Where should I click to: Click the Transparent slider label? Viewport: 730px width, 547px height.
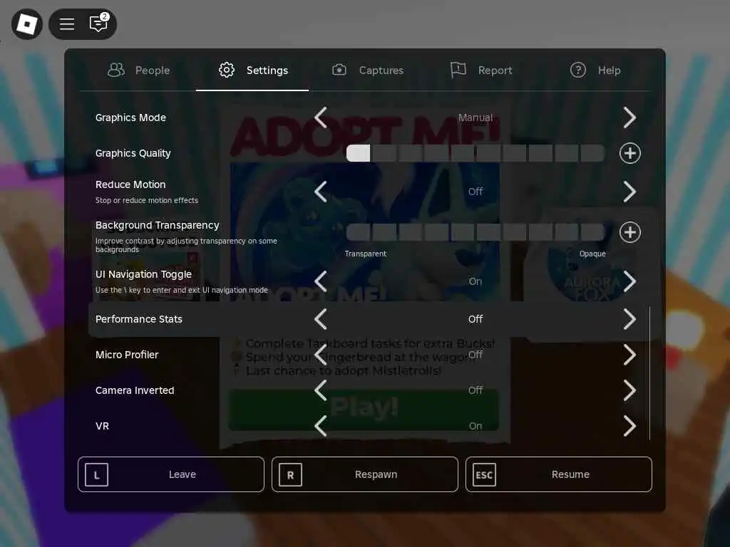click(x=366, y=254)
